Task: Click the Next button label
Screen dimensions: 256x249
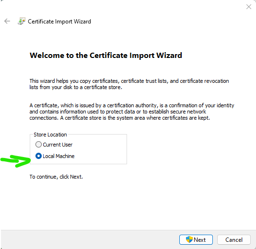Action: click(199, 240)
